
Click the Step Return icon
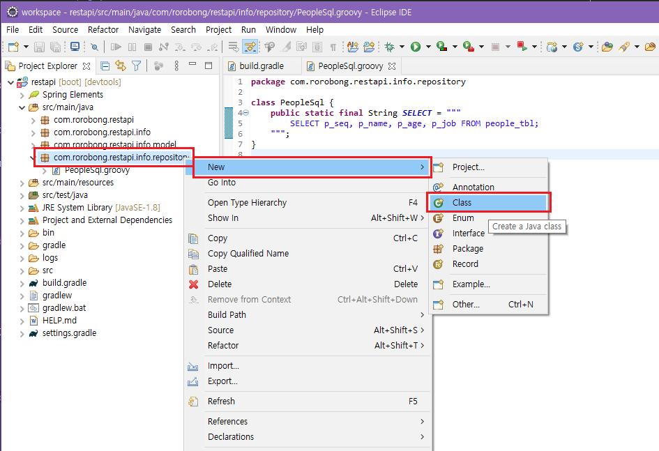pos(213,47)
